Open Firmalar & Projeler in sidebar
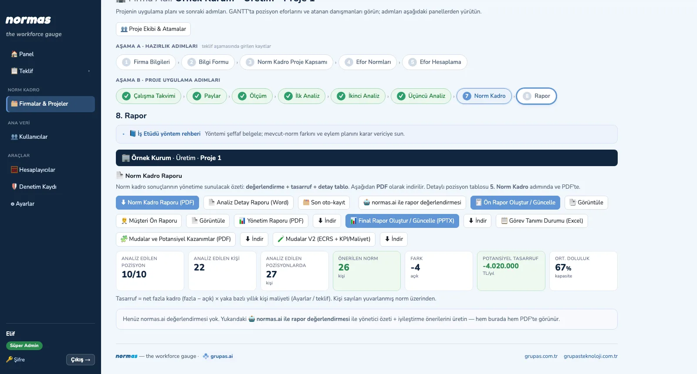Screen dimensions: 697x374 (51, 104)
